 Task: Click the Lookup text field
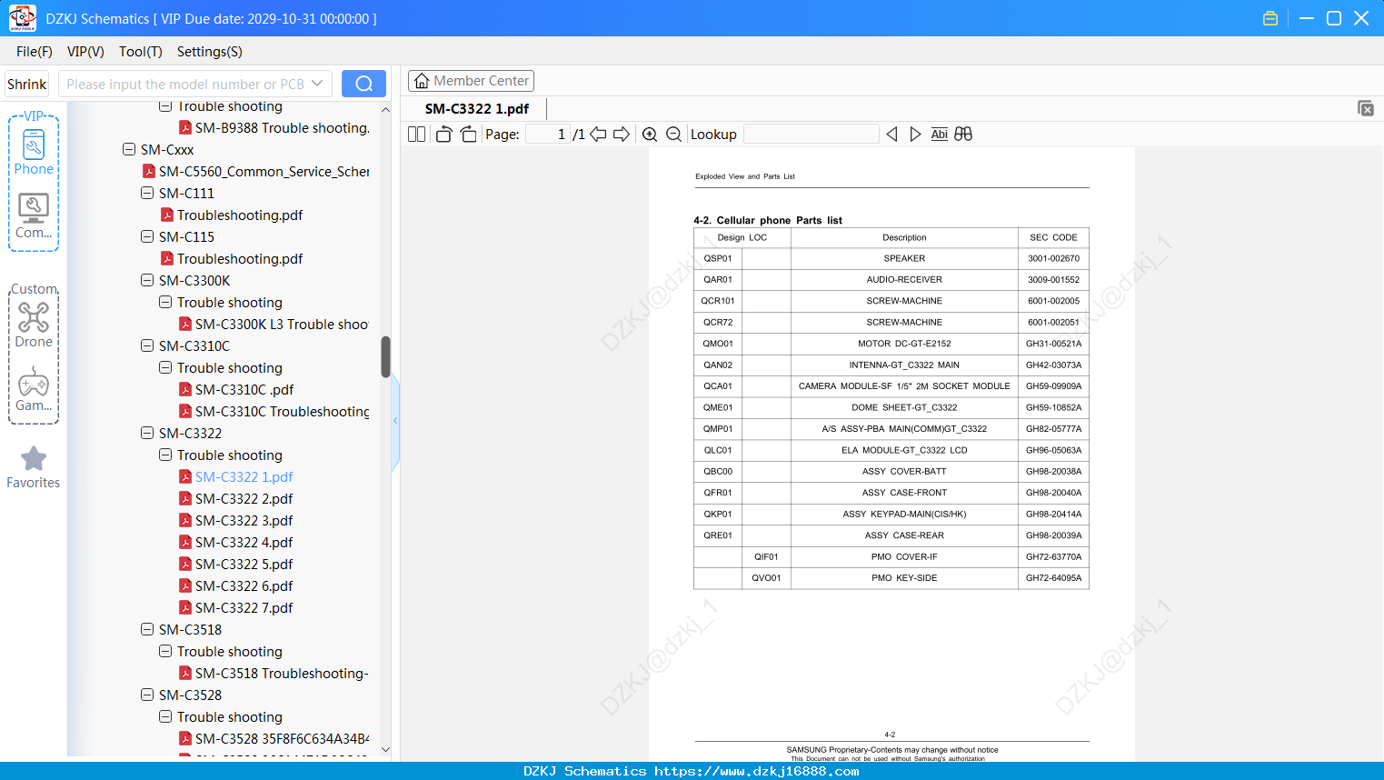pos(811,135)
